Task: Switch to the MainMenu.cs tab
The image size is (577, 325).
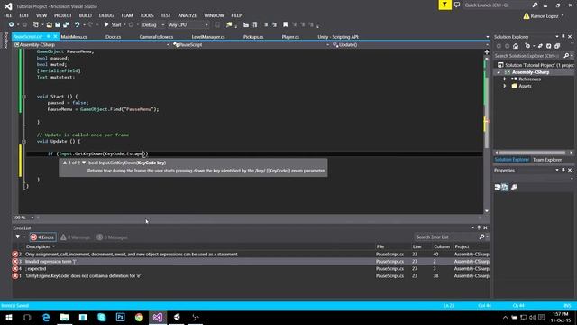Action: 74,37
